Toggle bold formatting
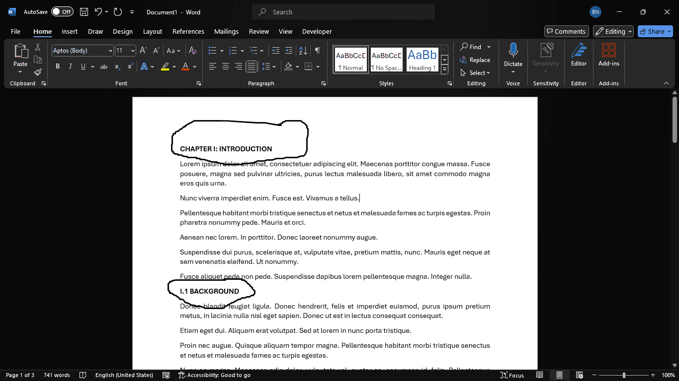This screenshot has width=679, height=381. [58, 66]
